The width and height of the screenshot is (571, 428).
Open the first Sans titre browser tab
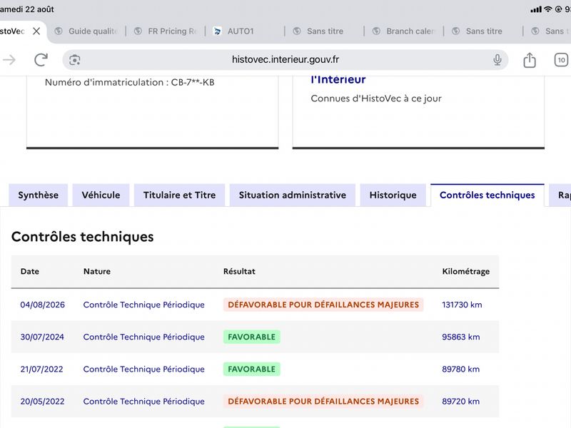(x=325, y=31)
